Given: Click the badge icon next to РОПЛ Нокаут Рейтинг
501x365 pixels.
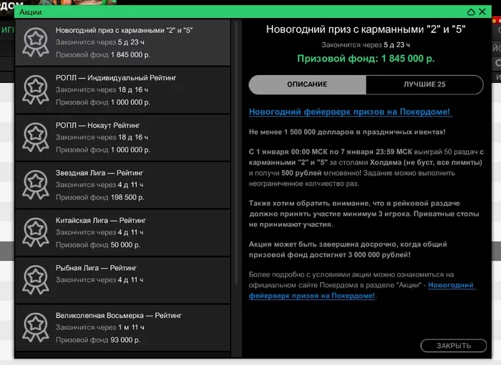Looking at the screenshot, I should coord(36,137).
